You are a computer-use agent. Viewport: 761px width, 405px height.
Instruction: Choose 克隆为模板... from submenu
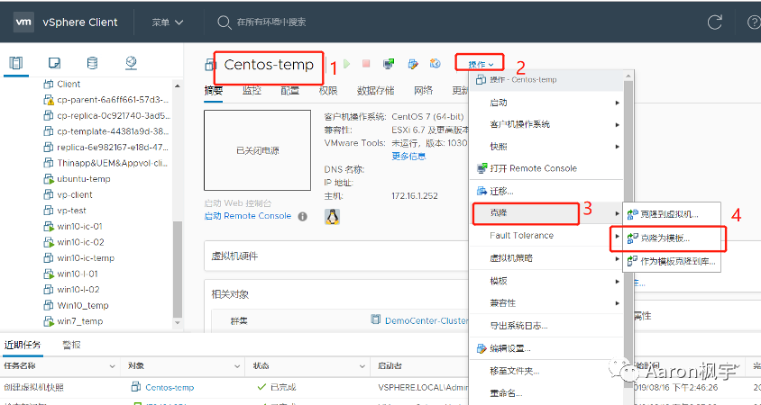672,238
